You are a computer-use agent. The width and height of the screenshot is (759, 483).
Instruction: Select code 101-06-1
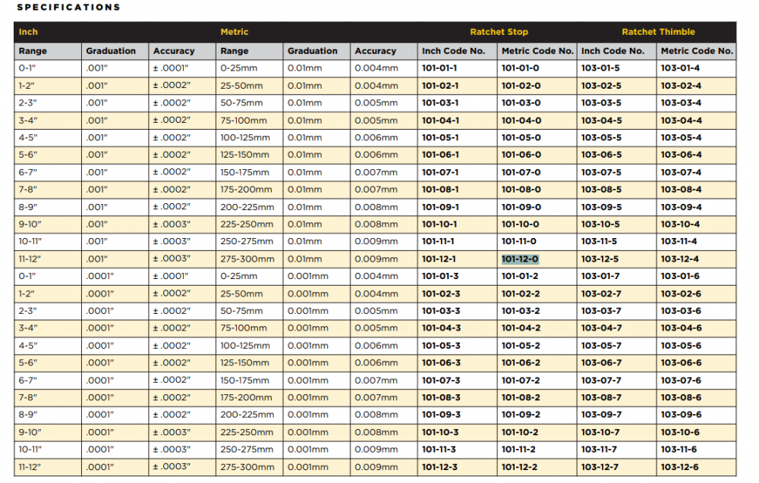pos(440,155)
